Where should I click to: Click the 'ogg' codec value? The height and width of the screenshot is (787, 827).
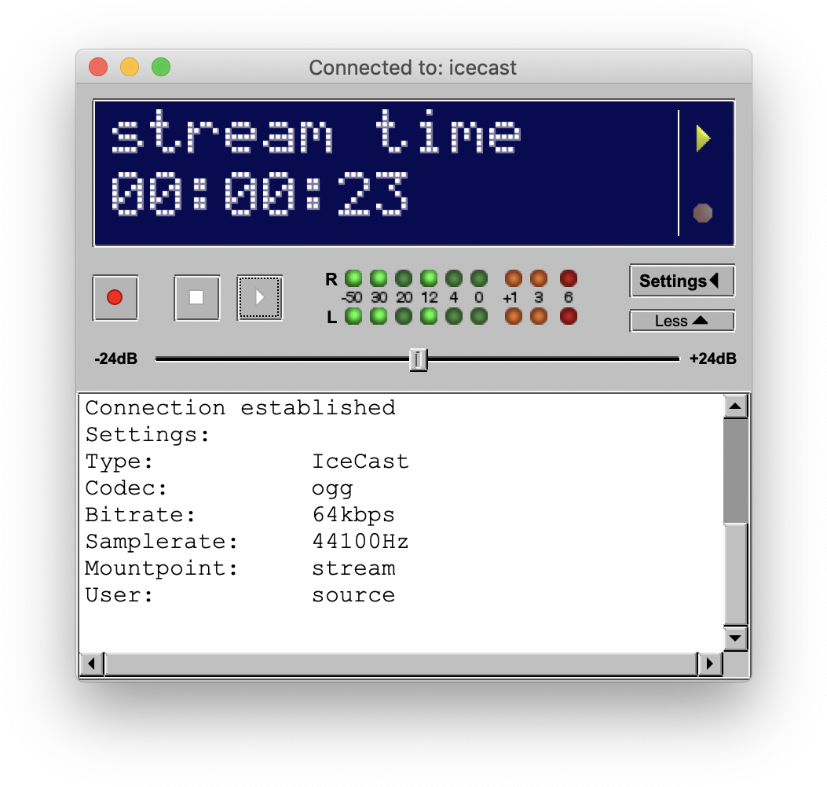point(331,489)
